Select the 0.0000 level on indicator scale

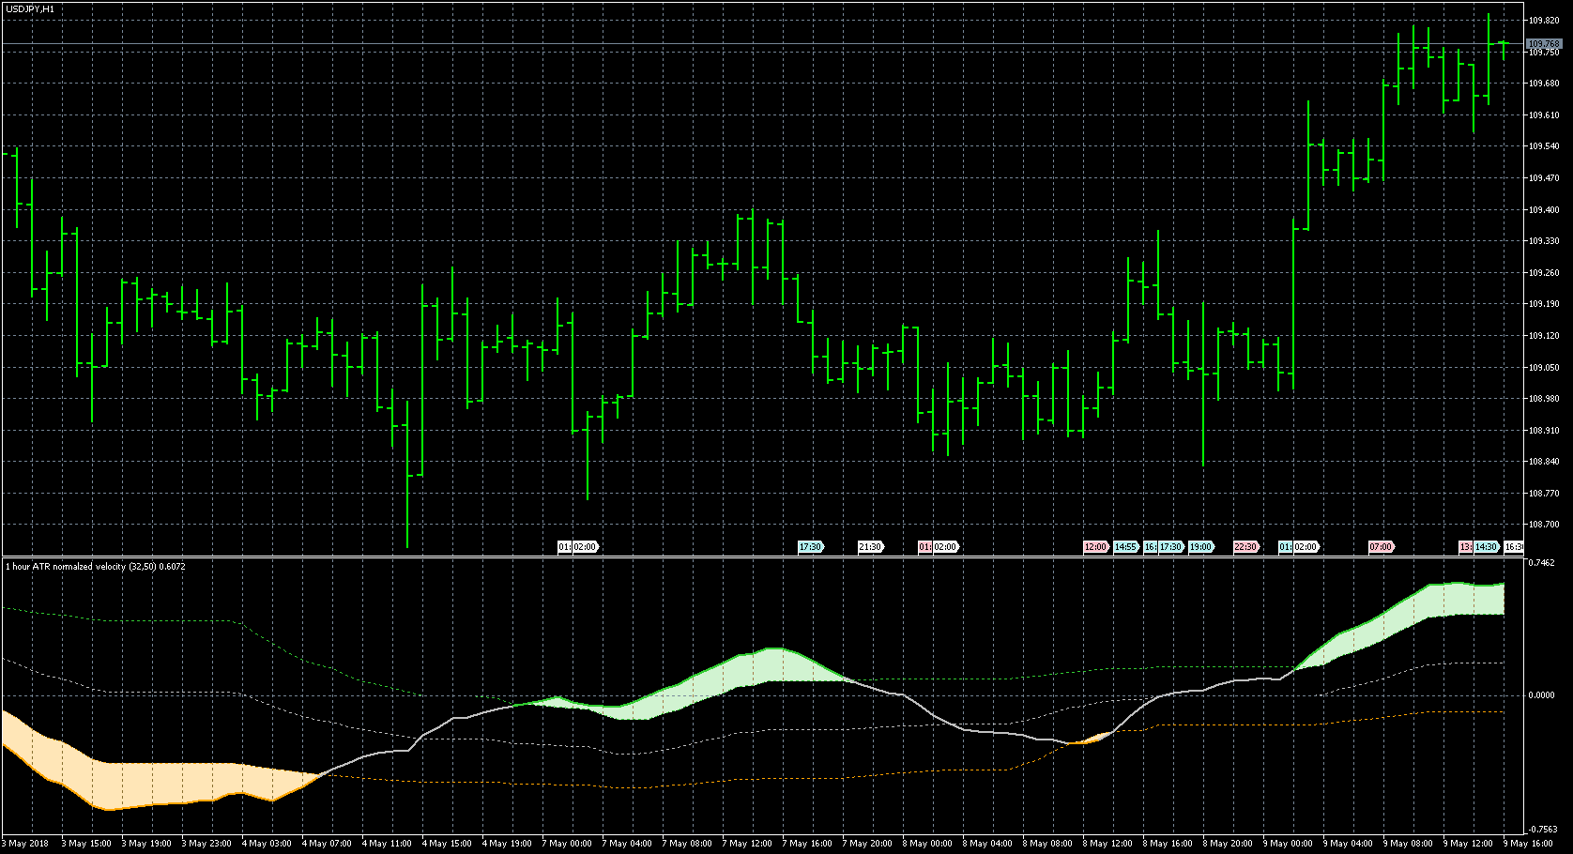click(1542, 695)
